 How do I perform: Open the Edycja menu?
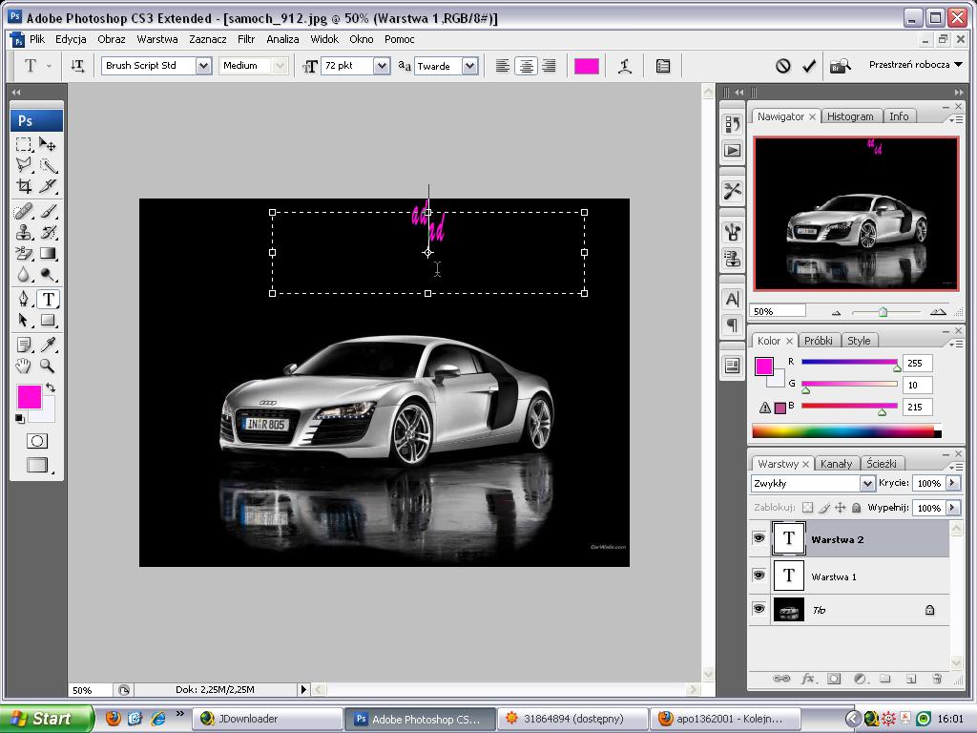point(71,39)
